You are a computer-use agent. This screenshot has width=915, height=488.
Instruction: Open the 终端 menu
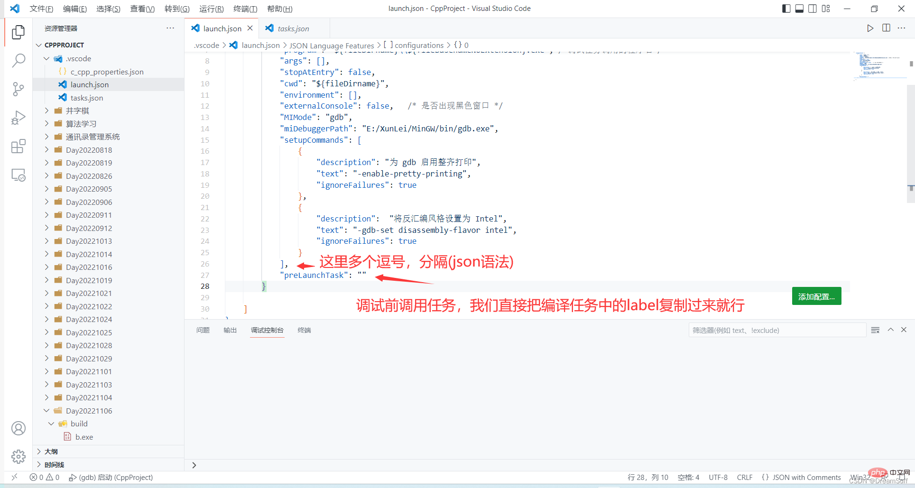[245, 9]
